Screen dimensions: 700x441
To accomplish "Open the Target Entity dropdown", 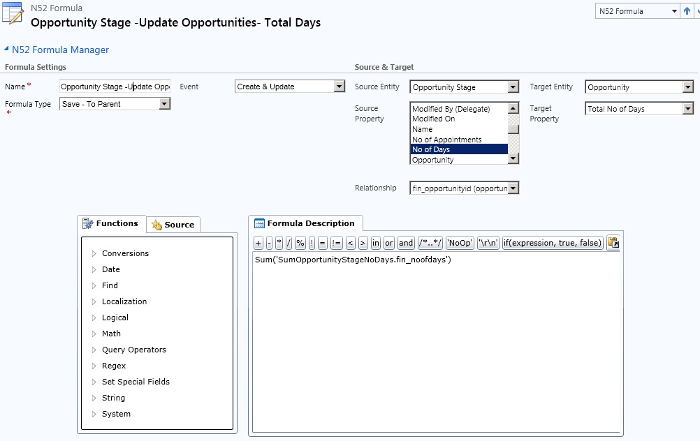I will tap(688, 87).
